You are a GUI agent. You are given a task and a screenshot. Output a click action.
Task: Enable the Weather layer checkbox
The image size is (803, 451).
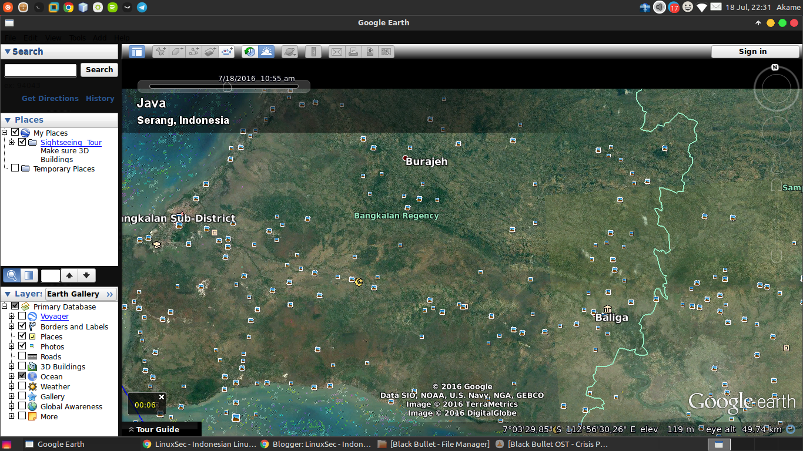pos(22,386)
